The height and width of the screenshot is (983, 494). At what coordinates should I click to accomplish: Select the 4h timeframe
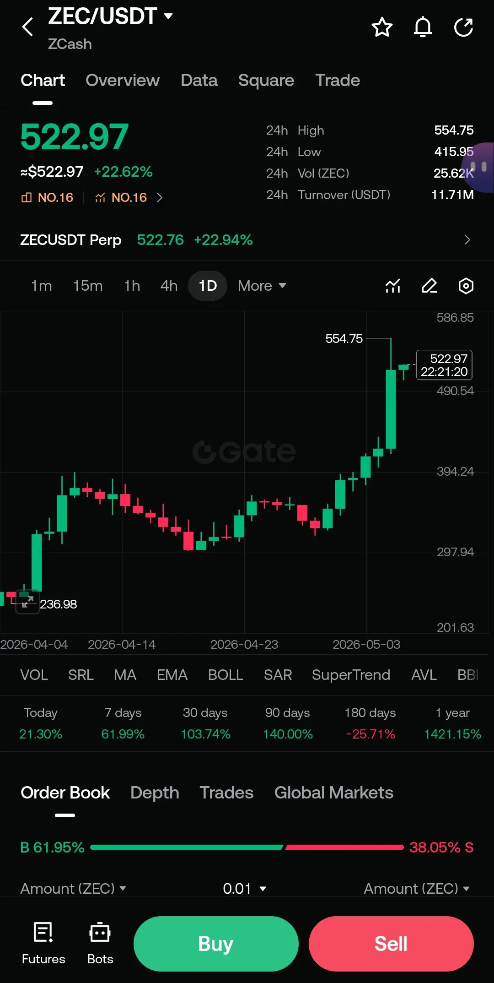click(x=169, y=286)
